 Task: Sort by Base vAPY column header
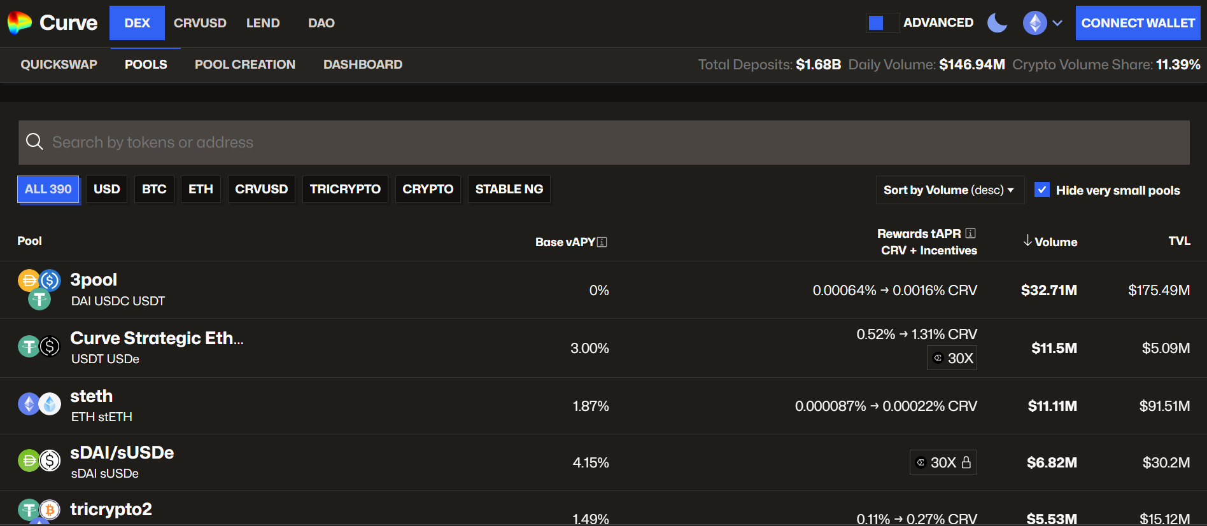565,242
